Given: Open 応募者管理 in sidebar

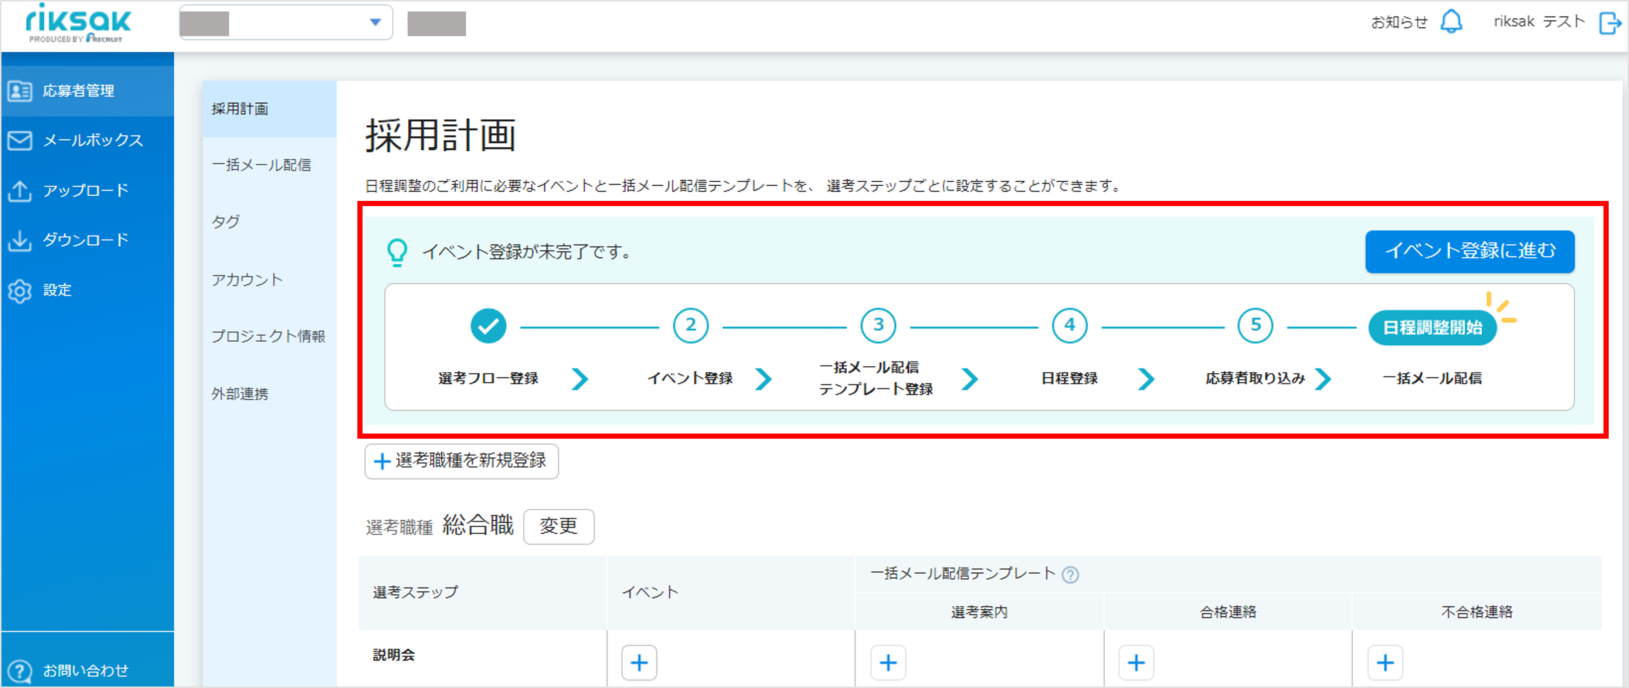Looking at the screenshot, I should (x=87, y=91).
